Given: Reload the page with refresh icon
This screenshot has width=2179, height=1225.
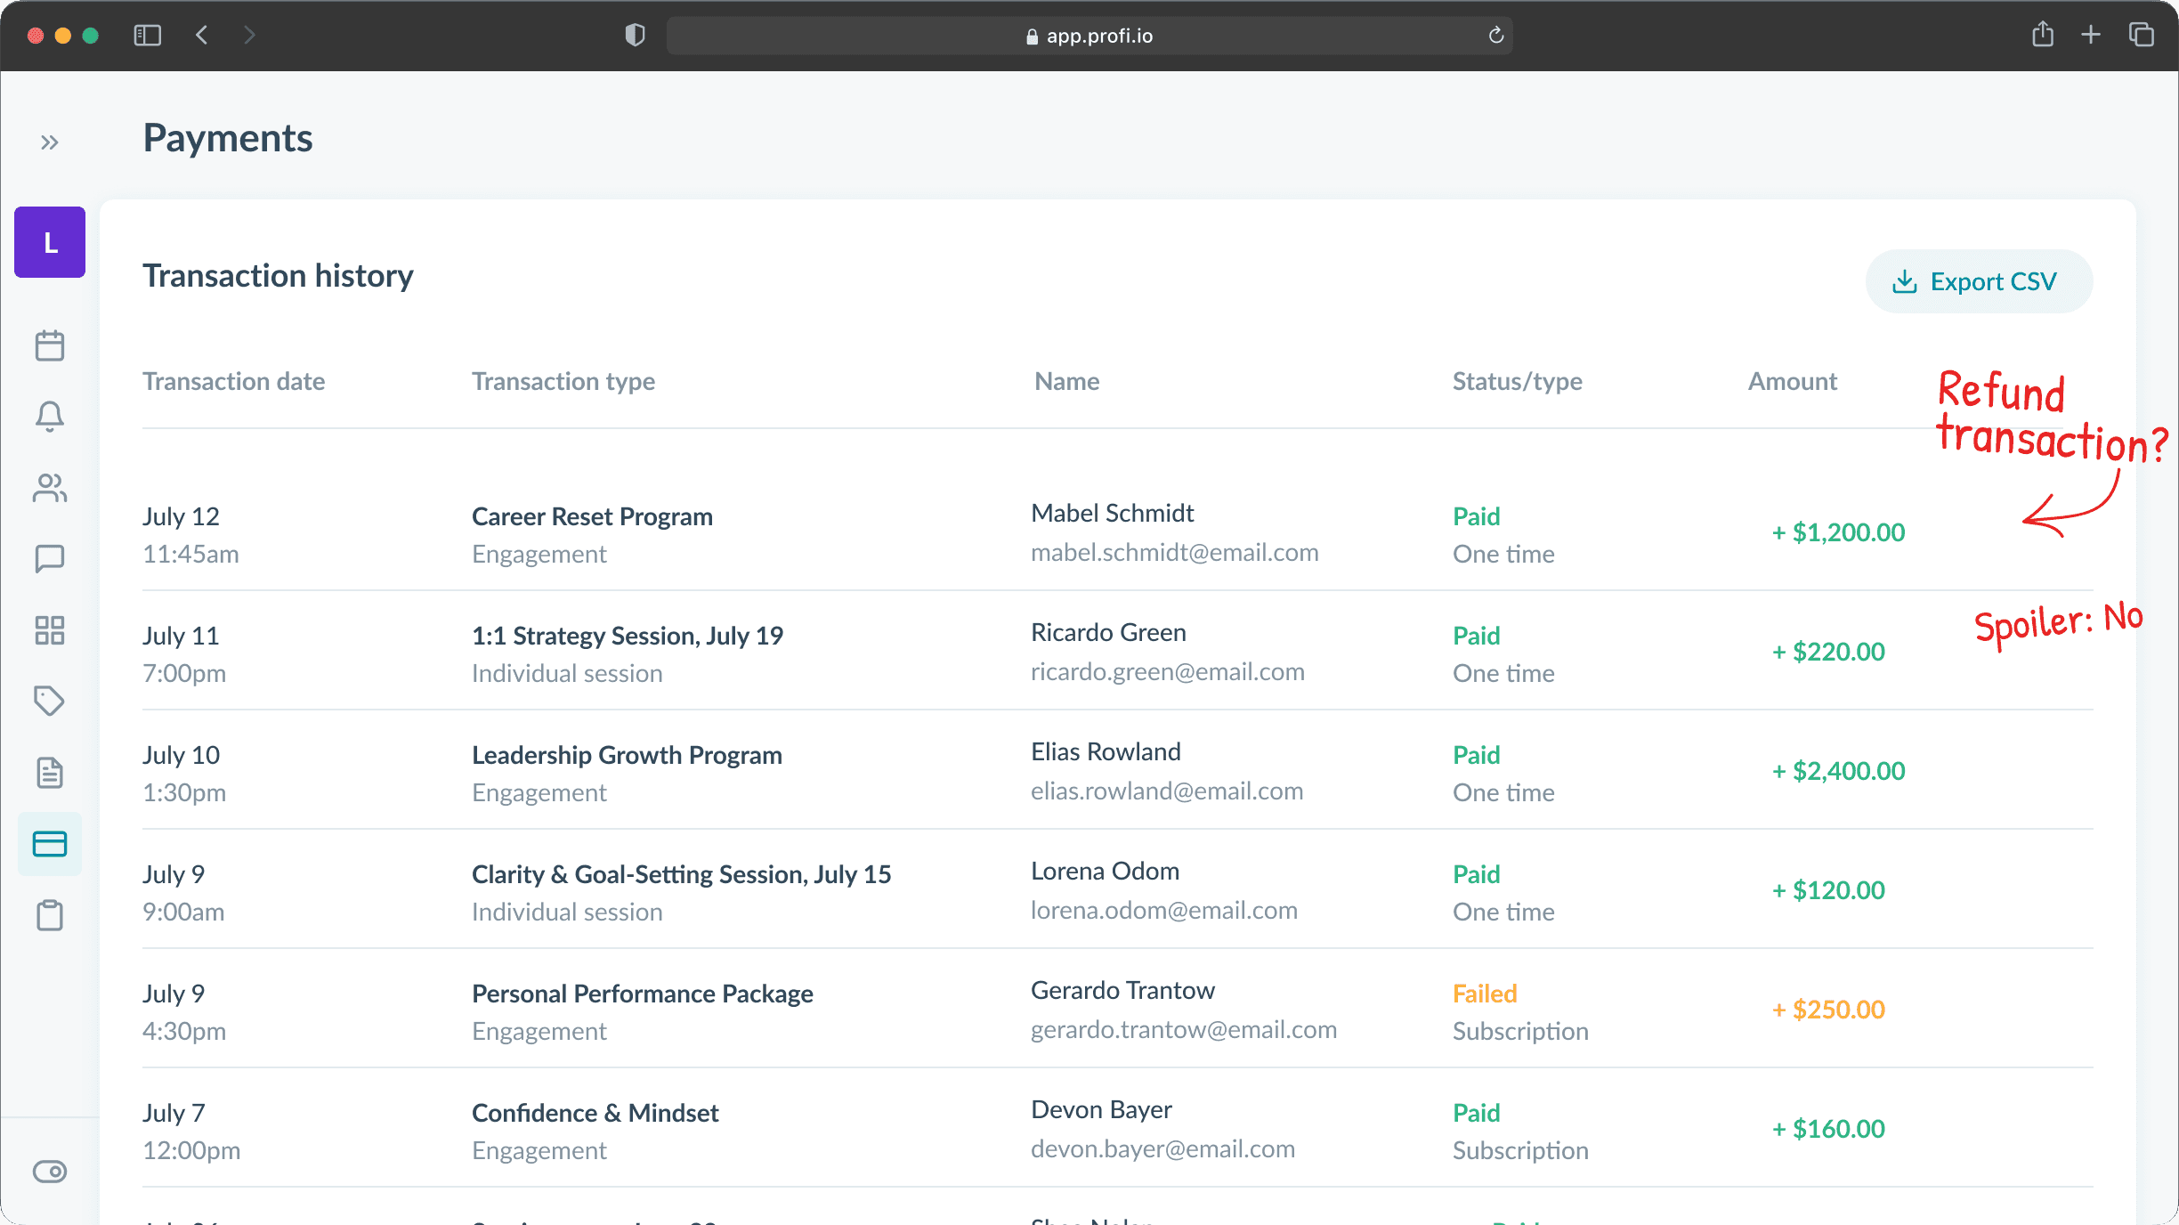Looking at the screenshot, I should tap(1496, 36).
